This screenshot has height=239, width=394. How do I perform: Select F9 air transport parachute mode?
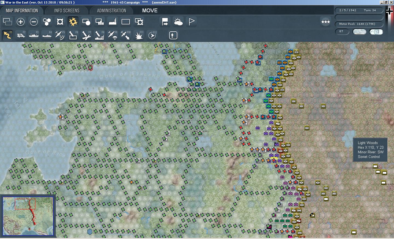(112, 35)
